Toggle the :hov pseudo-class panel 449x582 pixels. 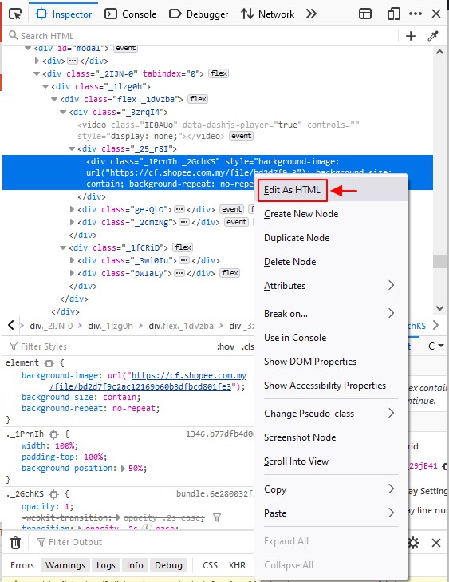[x=226, y=346]
